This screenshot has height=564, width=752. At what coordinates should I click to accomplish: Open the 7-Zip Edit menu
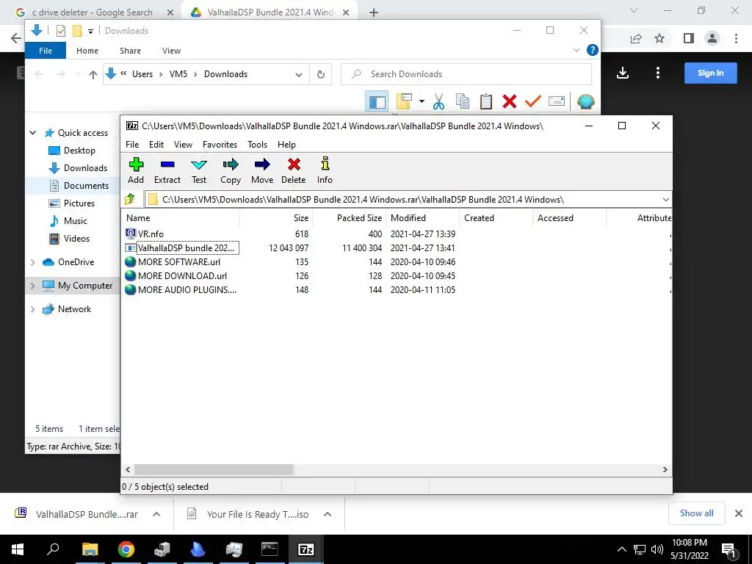coord(156,145)
